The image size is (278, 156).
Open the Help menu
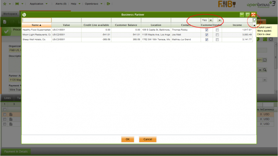coord(74,4)
